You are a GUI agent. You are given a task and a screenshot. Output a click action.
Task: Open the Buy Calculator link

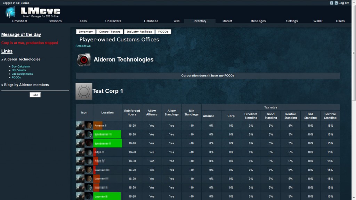[21, 66]
